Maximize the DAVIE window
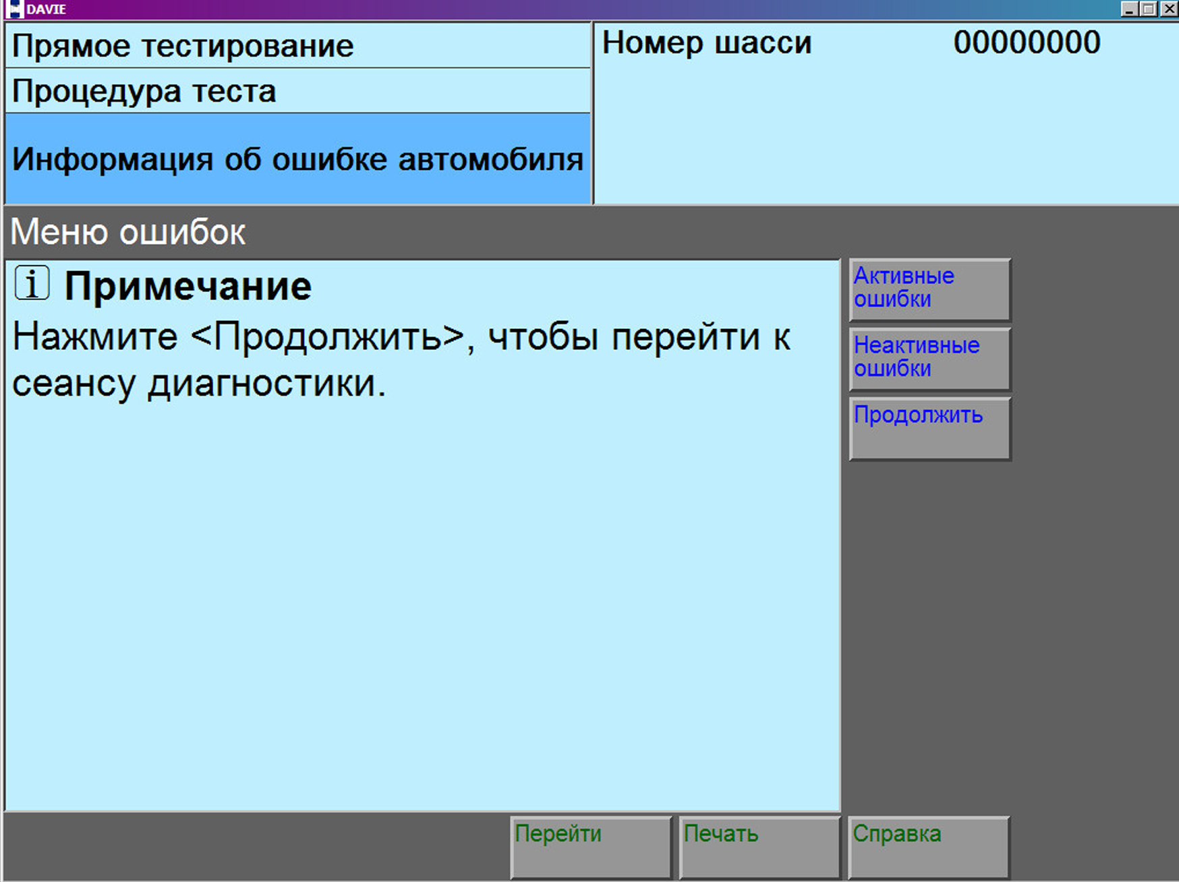1179x882 pixels. point(1149,9)
